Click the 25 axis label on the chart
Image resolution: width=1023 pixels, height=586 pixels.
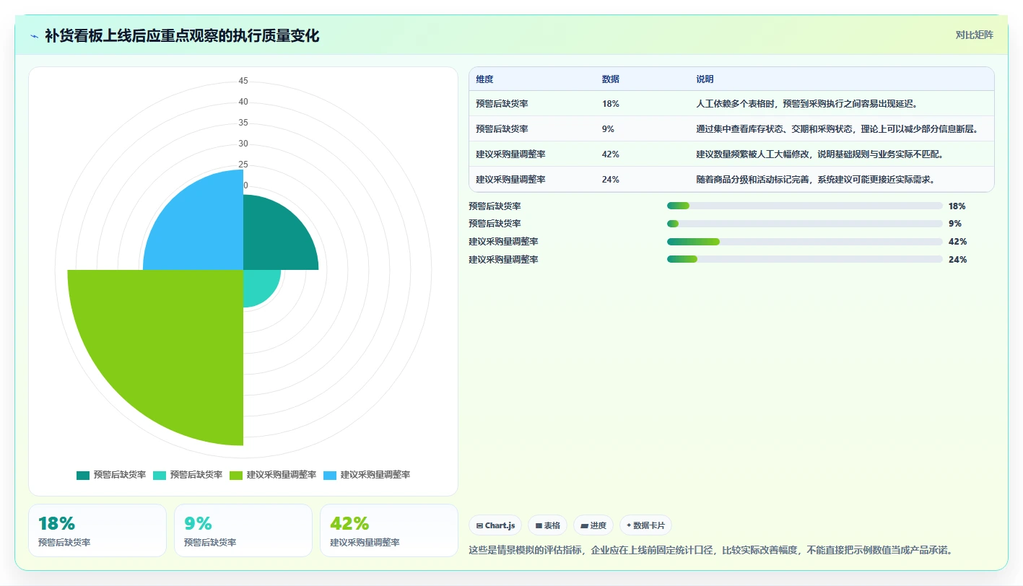243,165
